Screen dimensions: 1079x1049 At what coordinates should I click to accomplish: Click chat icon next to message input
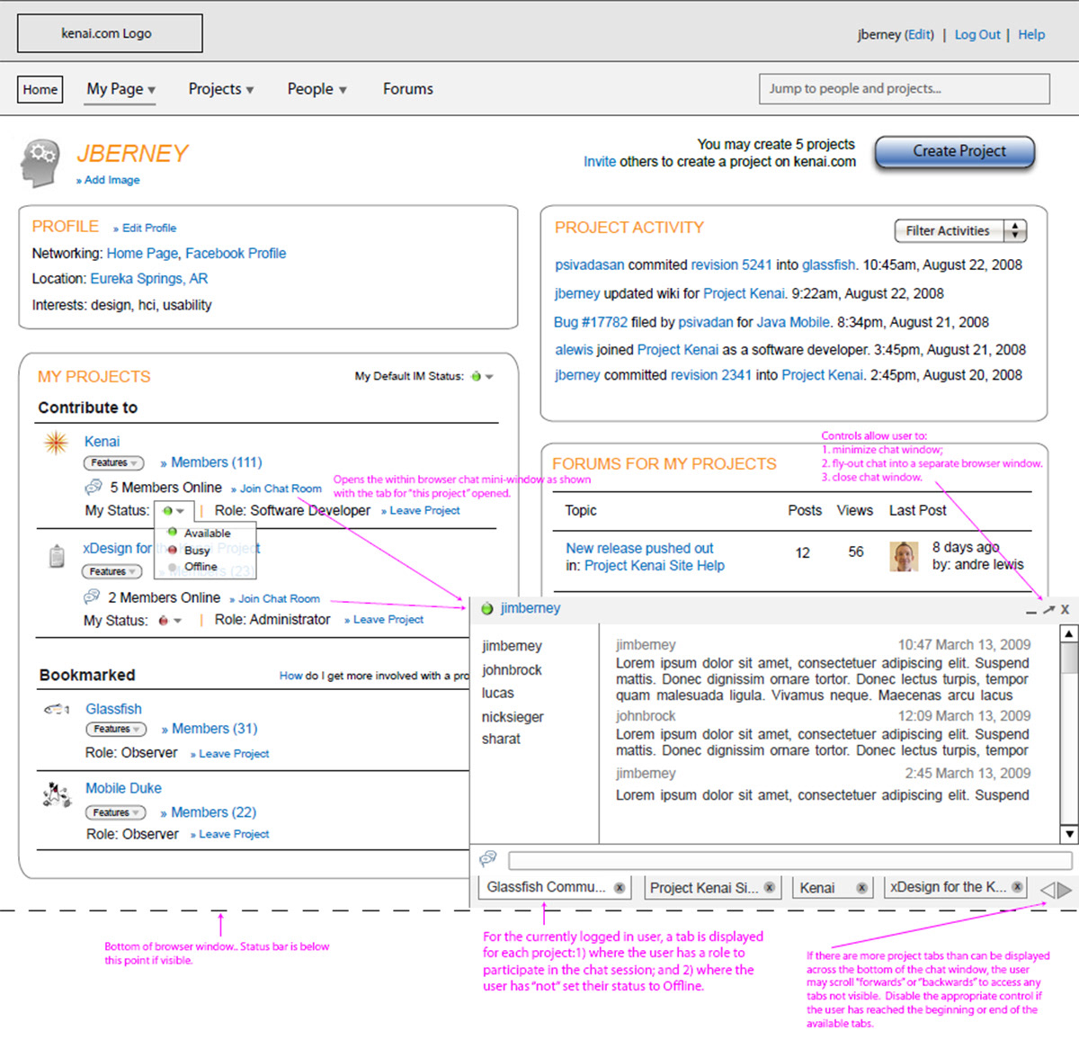tap(488, 858)
